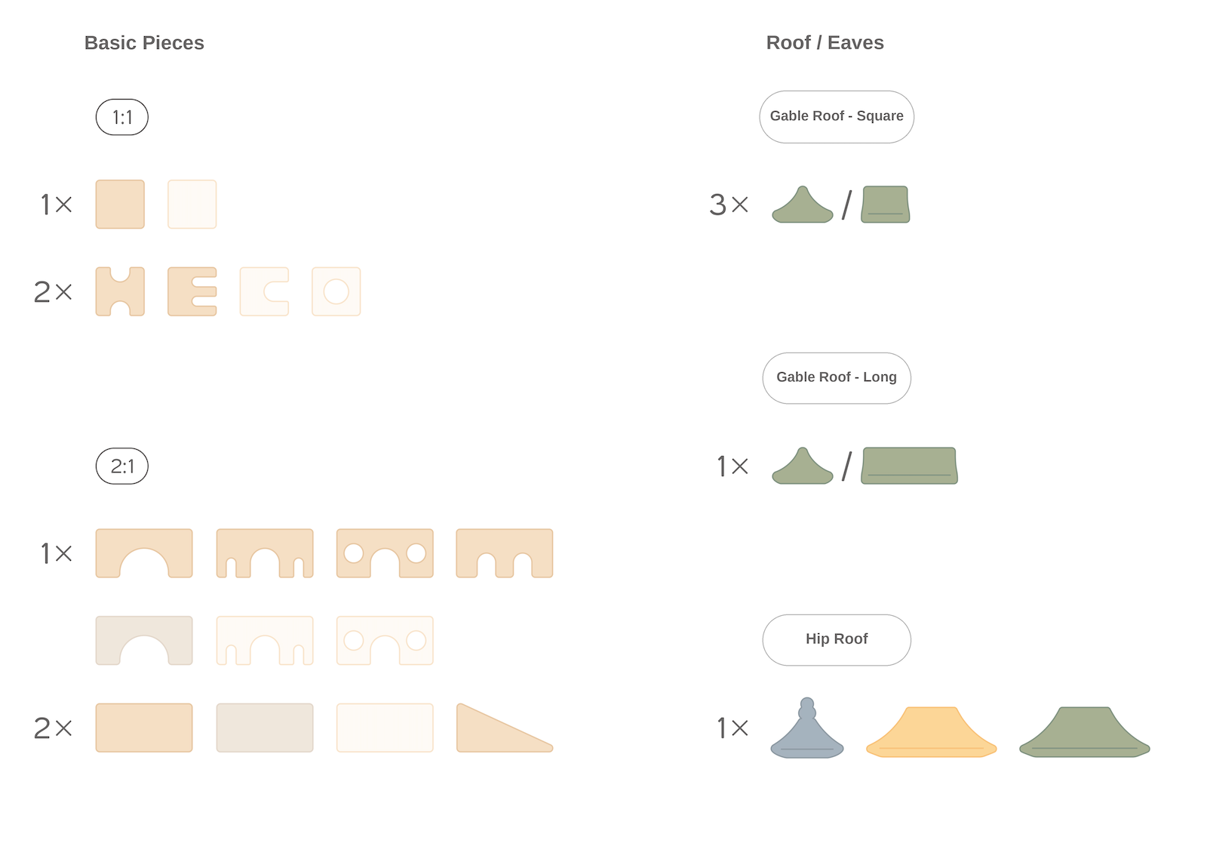This screenshot has width=1207, height=868.
Task: Click the double small-arch block in top row
Action: click(x=505, y=553)
